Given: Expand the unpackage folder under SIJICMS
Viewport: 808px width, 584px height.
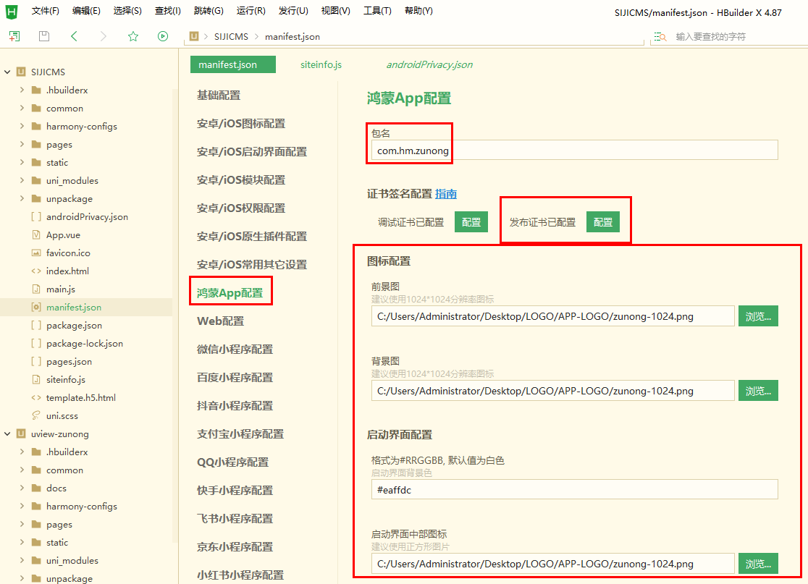Looking at the screenshot, I should click(22, 198).
